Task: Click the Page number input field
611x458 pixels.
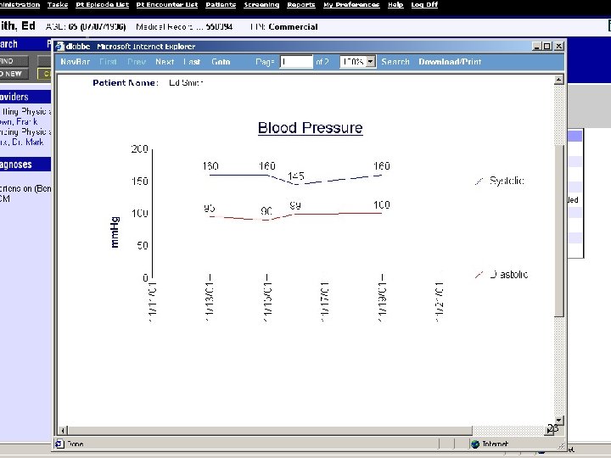Action: 296,62
